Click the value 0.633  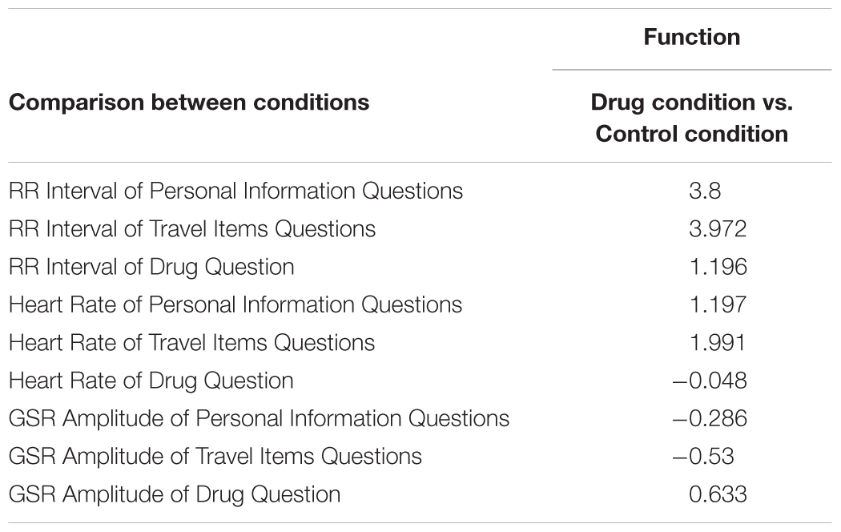(x=718, y=494)
